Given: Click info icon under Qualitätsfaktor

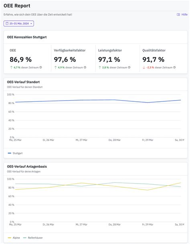Looking at the screenshot, I should [175, 67].
